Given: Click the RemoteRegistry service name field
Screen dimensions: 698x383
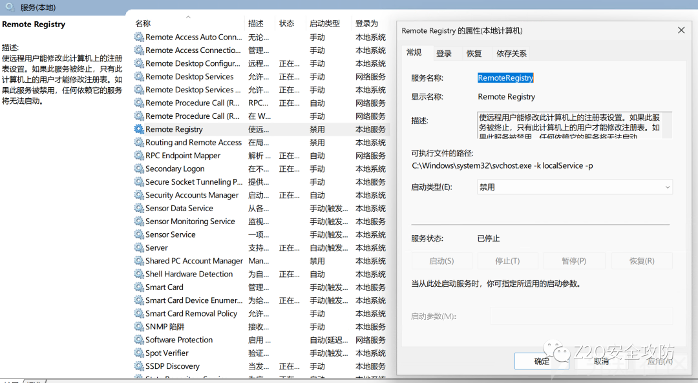Looking at the screenshot, I should click(505, 78).
